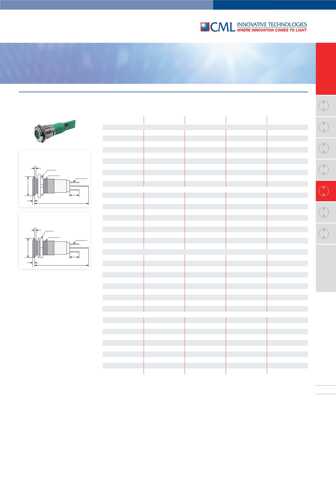Choose the circle icon just below red one
The image size is (336, 478).
(x=323, y=212)
